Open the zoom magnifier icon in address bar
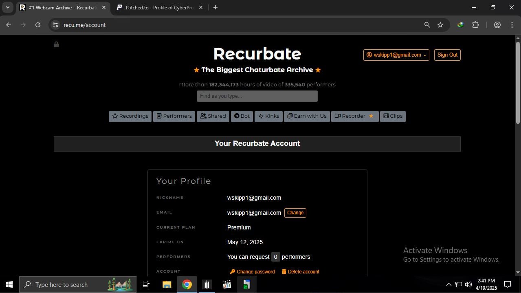 [427, 25]
